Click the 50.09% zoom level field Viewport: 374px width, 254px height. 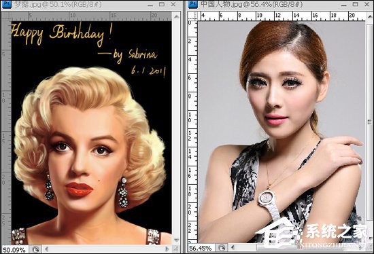[x=14, y=250]
